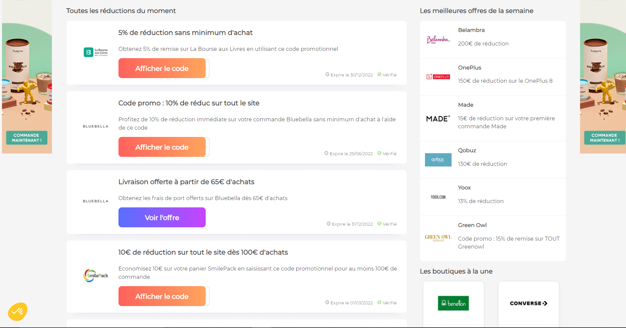The height and width of the screenshot is (328, 626).
Task: Select the Yoox.com logo
Action: (x=438, y=197)
